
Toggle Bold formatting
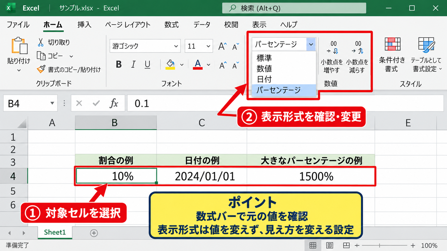pyautogui.click(x=119, y=64)
